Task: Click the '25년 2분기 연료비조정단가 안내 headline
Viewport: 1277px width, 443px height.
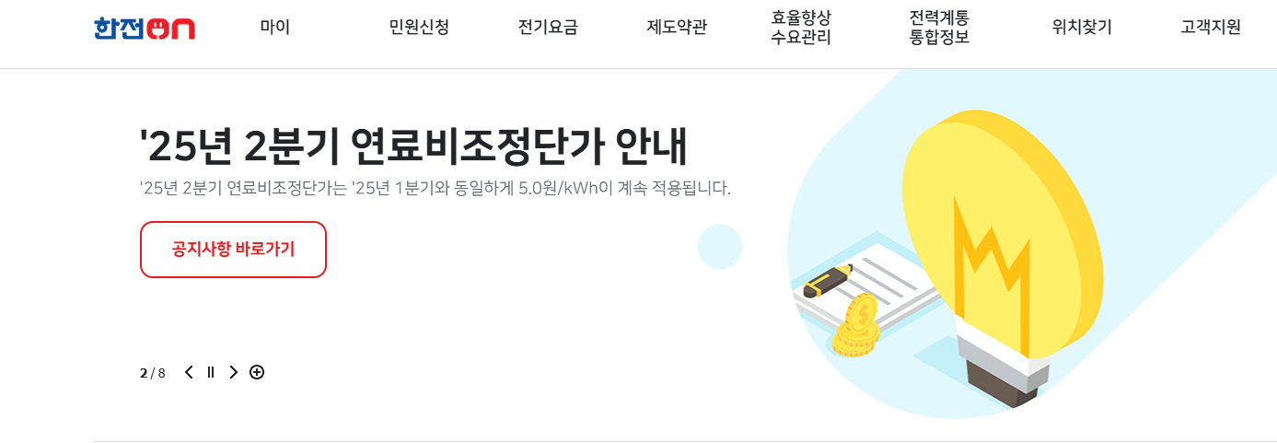Action: click(413, 146)
